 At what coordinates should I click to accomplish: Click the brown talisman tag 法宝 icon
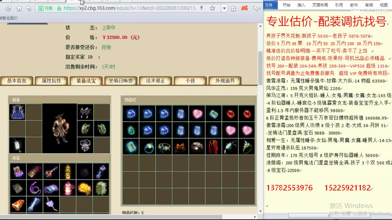tap(35, 171)
